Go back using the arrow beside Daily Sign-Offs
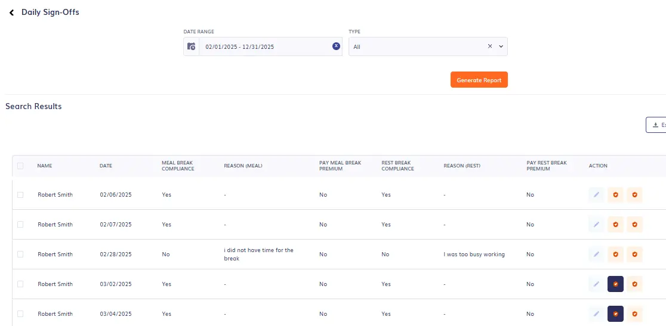The image size is (666, 326). coord(11,13)
